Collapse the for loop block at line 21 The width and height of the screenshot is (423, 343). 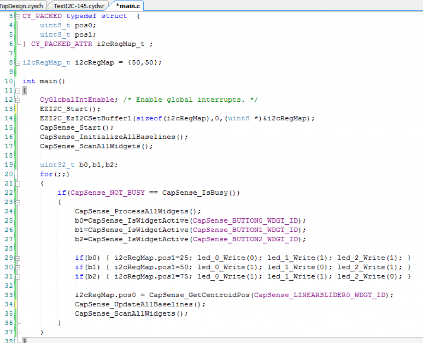[18, 183]
